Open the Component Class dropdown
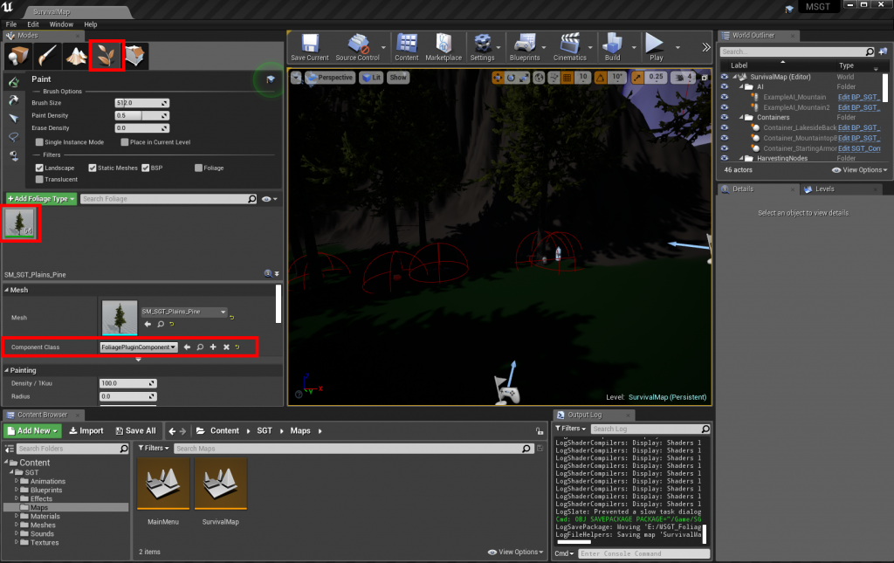894x563 pixels. (139, 347)
